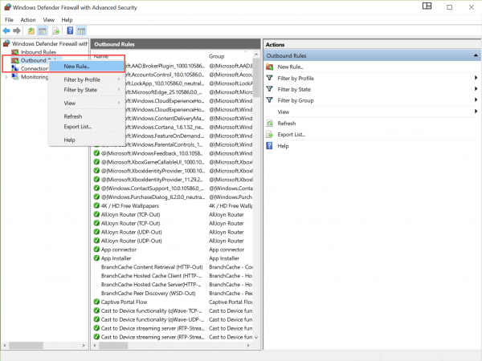The image size is (482, 361).
Task: Open the Help toolbar icon
Action: (70, 30)
